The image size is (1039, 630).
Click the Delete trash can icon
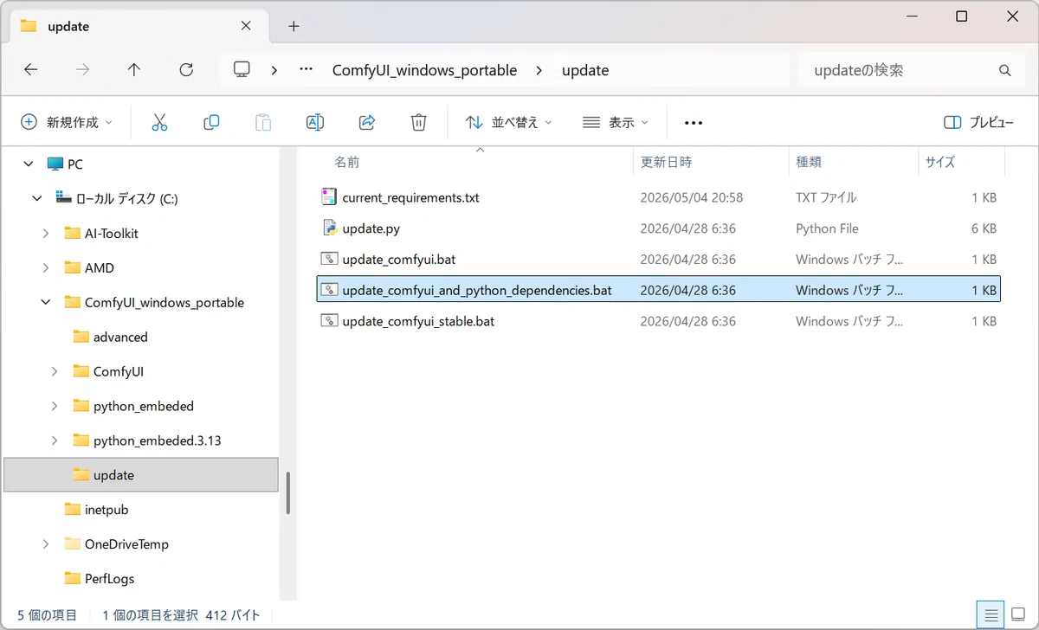pos(419,122)
